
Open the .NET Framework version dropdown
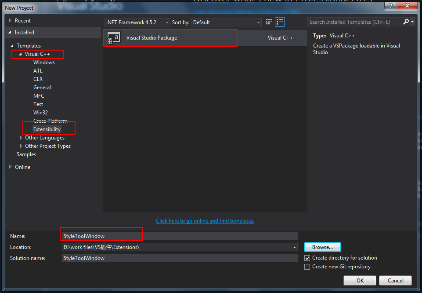tap(137, 22)
